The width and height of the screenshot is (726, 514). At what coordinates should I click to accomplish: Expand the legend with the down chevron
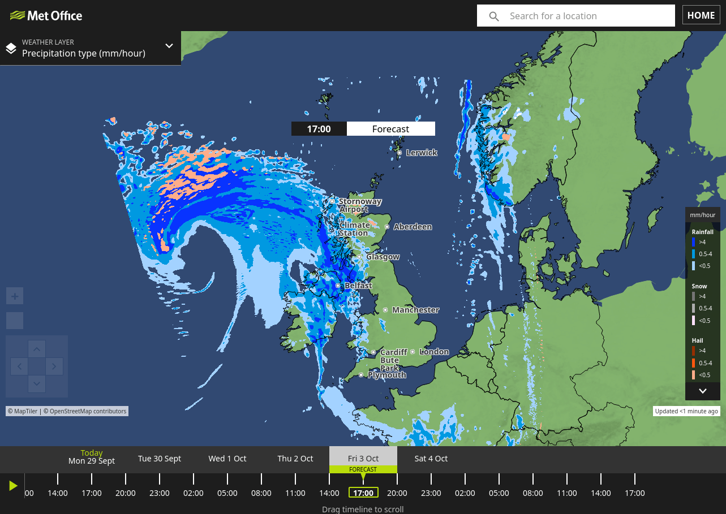coord(702,391)
